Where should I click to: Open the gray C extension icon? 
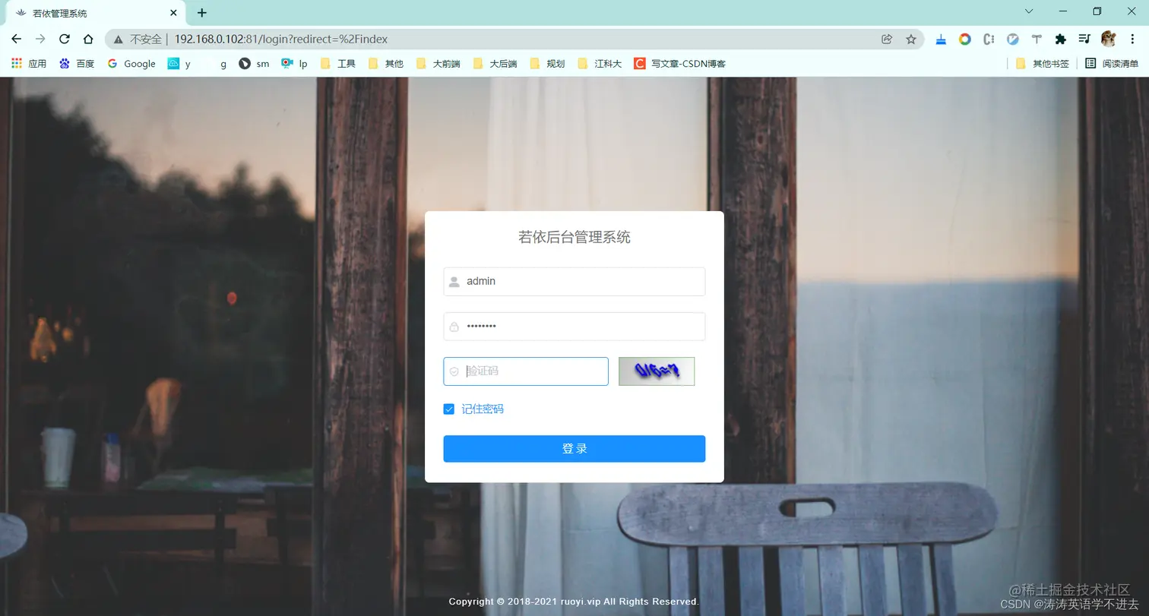point(989,39)
